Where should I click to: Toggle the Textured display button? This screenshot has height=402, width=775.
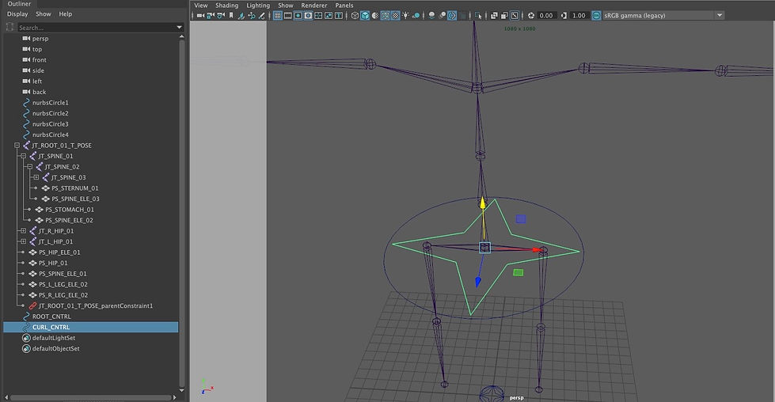coord(395,15)
